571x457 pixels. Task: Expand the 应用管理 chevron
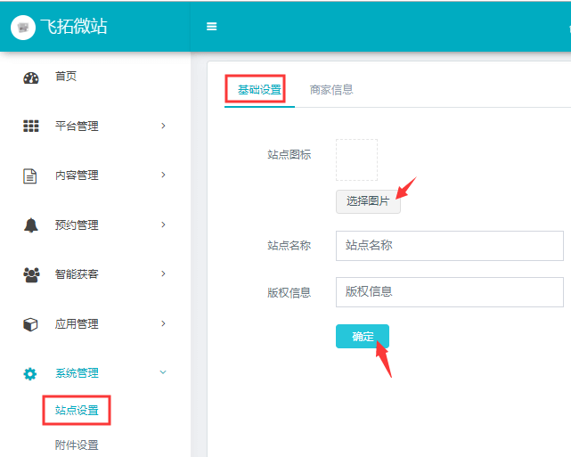tap(163, 323)
